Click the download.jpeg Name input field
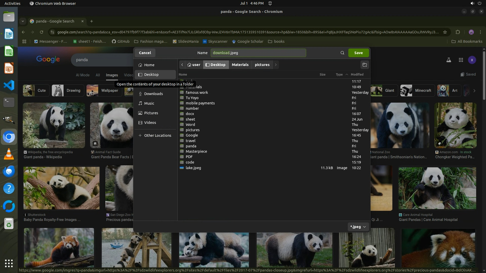The height and width of the screenshot is (273, 486). click(258, 53)
